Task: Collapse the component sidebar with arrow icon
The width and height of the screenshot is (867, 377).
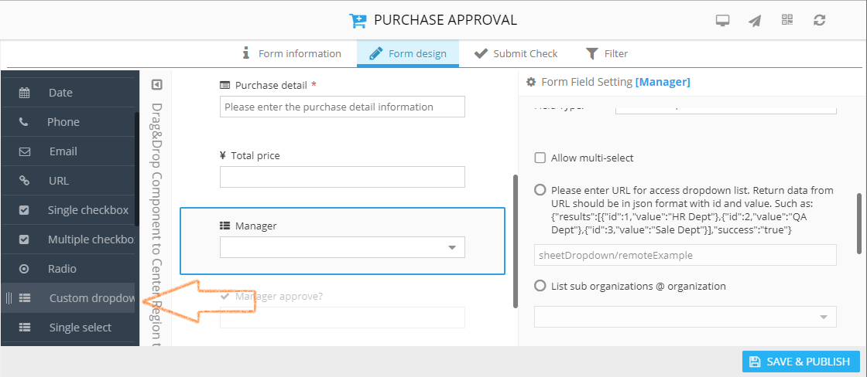Action: pyautogui.click(x=156, y=85)
